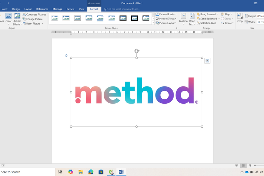The height and width of the screenshot is (176, 264).
Task: Open Task View on the taskbar
Action: 60,172
